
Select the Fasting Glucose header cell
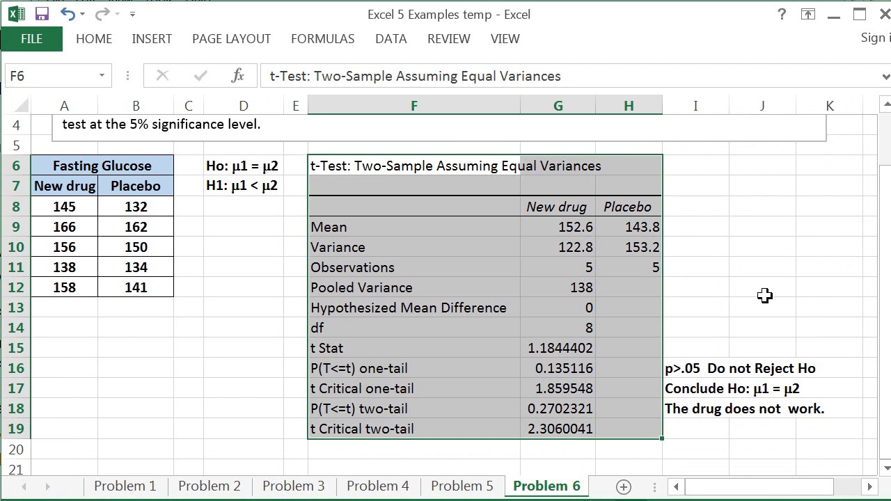pos(102,166)
